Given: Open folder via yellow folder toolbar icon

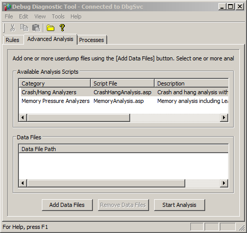Looking at the screenshot, I should [51, 28].
